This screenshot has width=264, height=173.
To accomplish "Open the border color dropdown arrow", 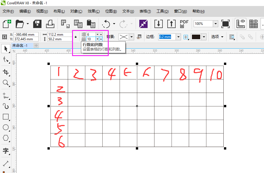I will [204, 37].
